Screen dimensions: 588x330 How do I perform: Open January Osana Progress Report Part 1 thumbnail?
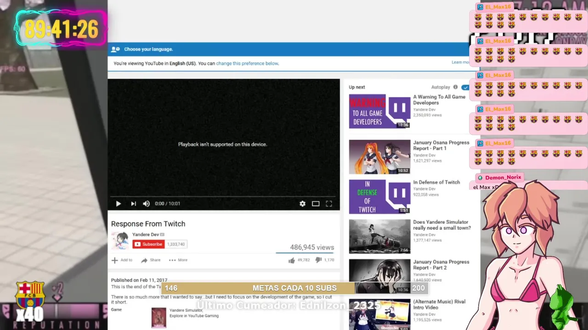coord(379,157)
